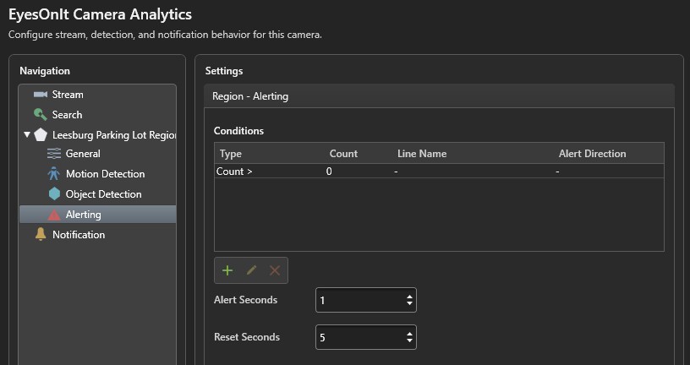The height and width of the screenshot is (365, 690).
Task: Click the Reset Seconds input field
Action: (x=366, y=337)
